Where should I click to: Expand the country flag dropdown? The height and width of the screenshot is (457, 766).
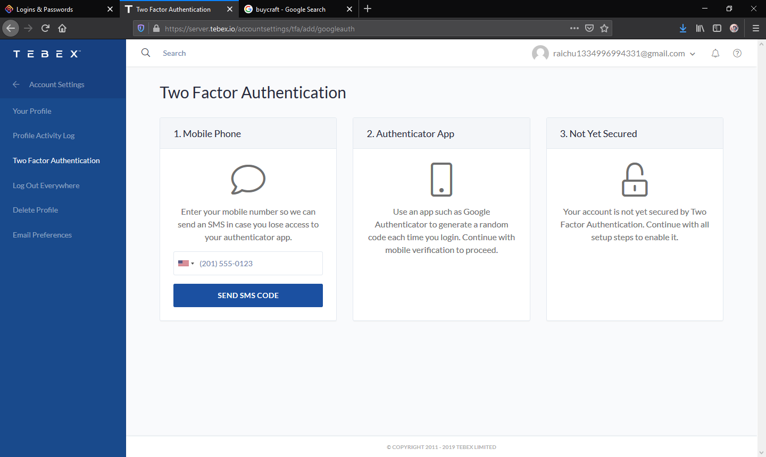186,264
